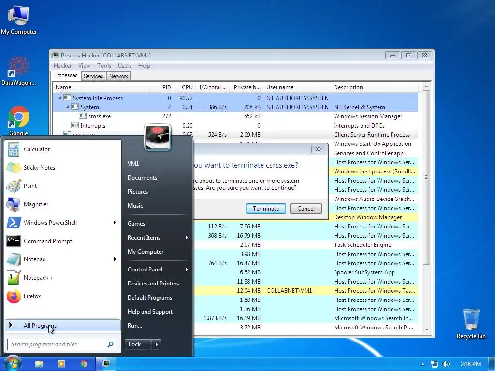
Task: Switch to Process Hacker taskbar button
Action: (106, 364)
